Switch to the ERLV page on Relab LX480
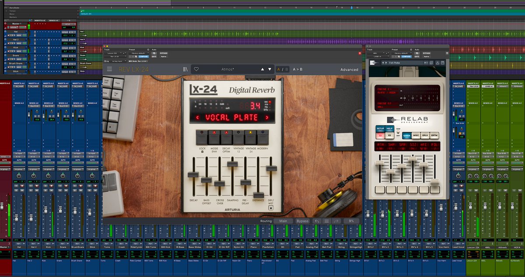The height and width of the screenshot is (277, 525). pos(425,136)
